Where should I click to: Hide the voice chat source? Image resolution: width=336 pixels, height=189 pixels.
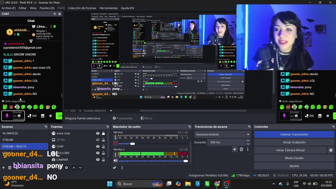pyautogui.click(x=98, y=133)
